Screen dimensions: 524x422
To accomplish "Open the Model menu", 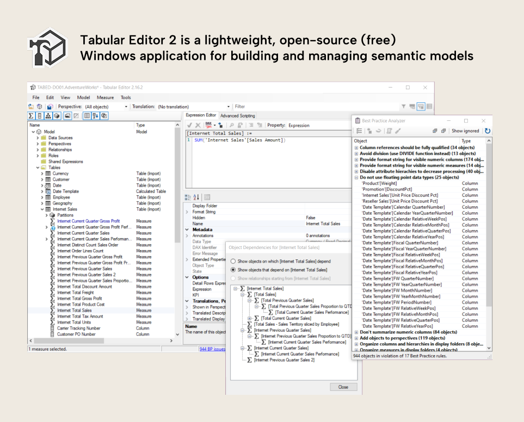I will [x=83, y=97].
